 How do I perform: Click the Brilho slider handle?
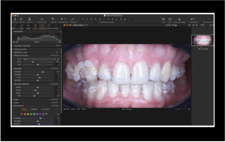coord(40,78)
